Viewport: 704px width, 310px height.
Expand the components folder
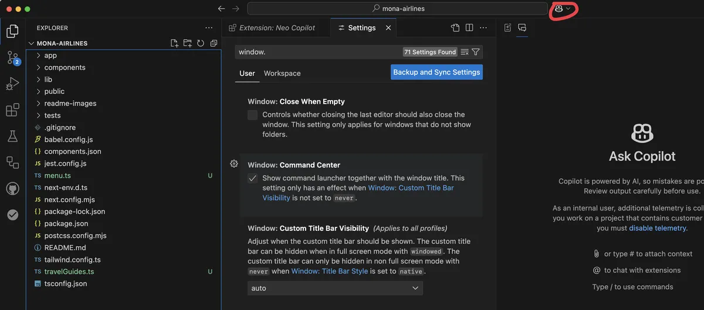click(65, 67)
